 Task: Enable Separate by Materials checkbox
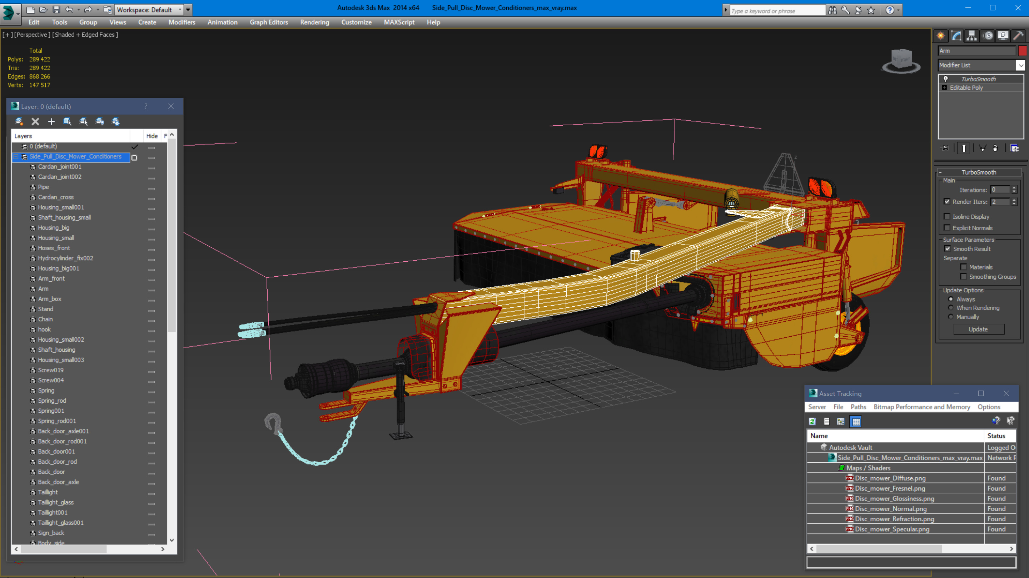(x=964, y=267)
